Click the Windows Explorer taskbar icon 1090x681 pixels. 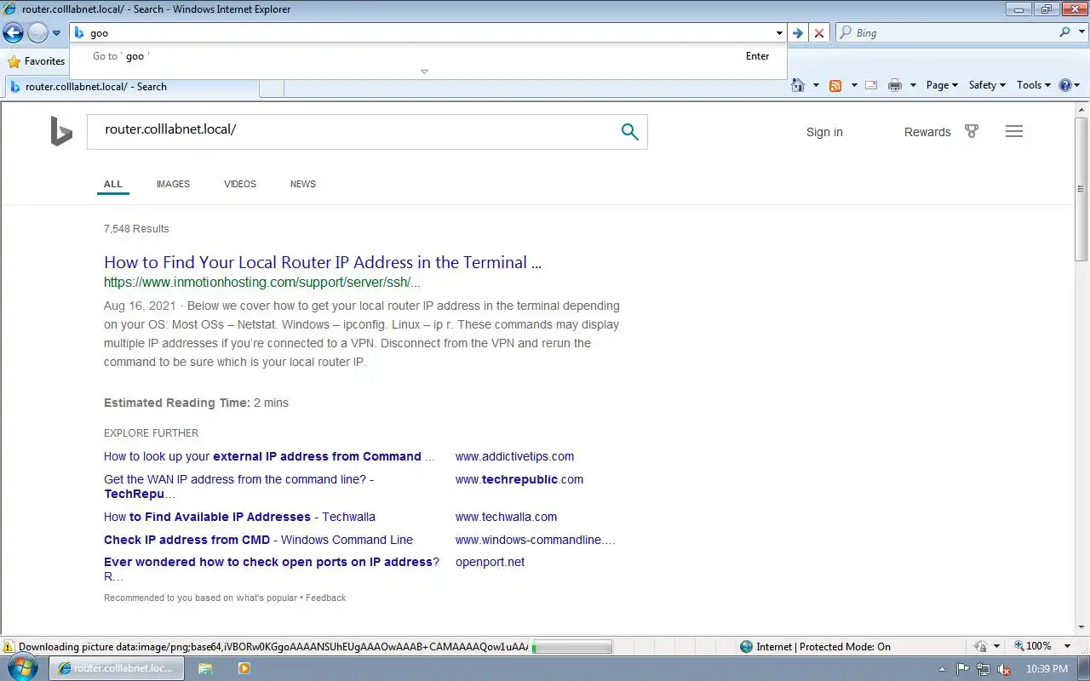pos(205,668)
